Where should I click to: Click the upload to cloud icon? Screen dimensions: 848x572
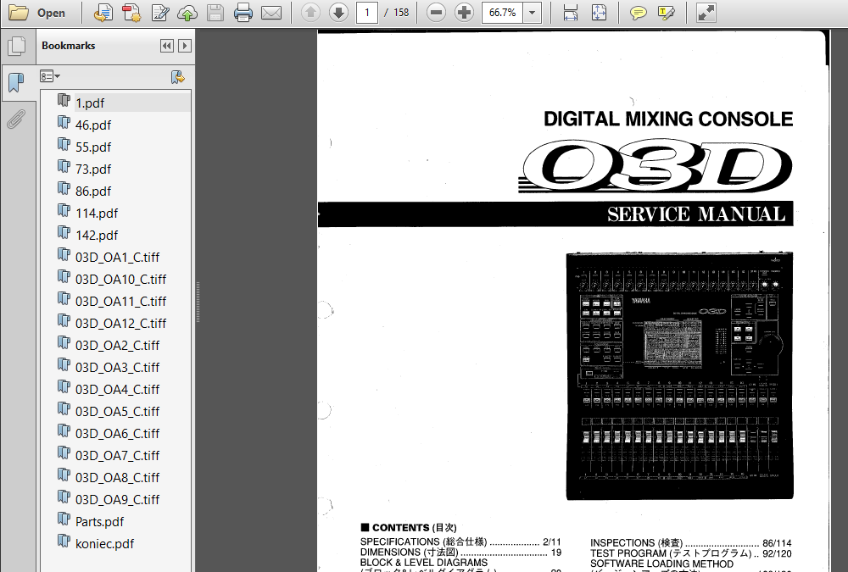(187, 13)
